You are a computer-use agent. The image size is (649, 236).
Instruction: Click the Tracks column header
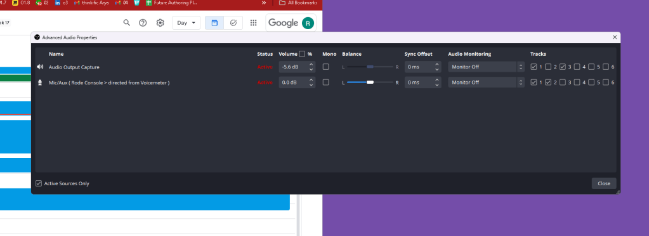tap(538, 54)
